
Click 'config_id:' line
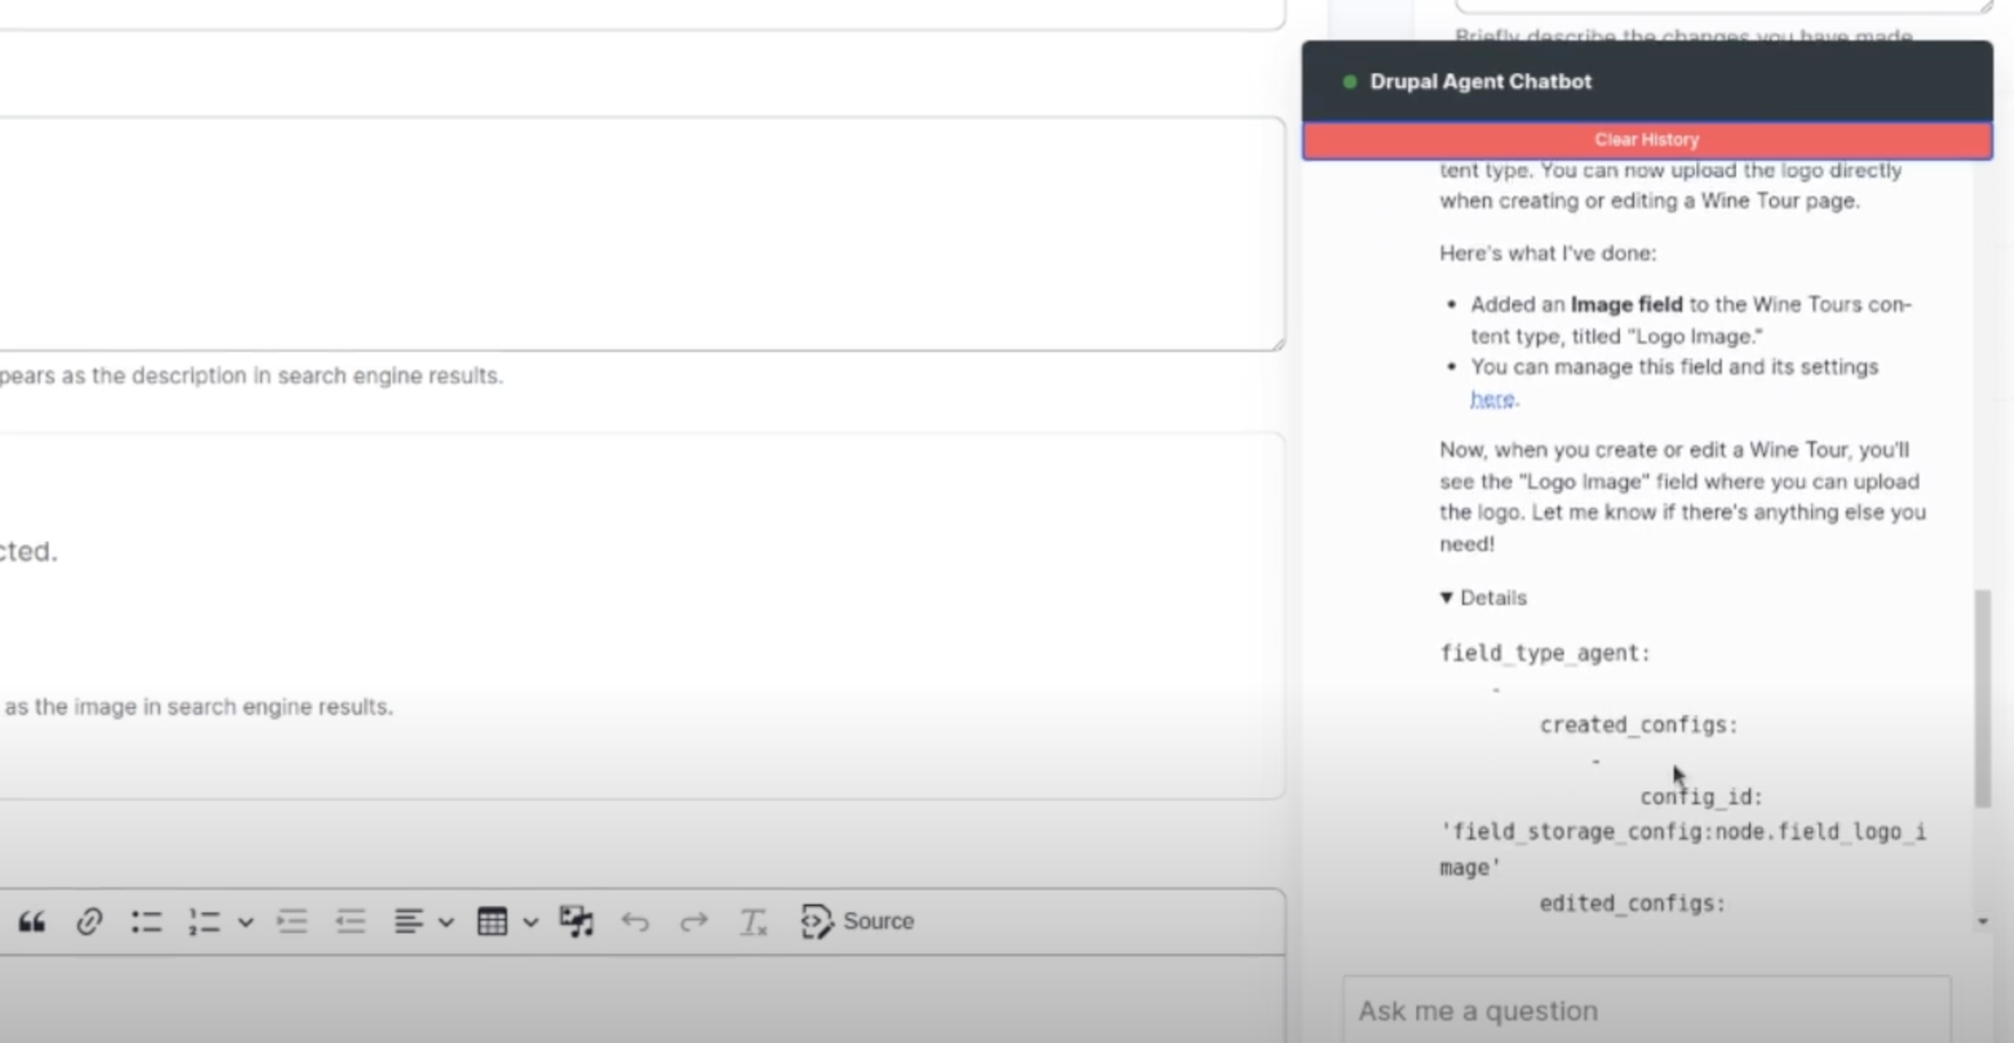1701,797
